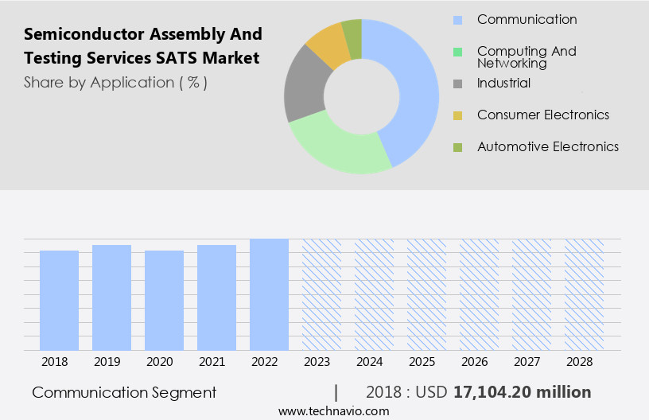Select the 2019 bar in chart
The image size is (649, 420).
coord(112,297)
